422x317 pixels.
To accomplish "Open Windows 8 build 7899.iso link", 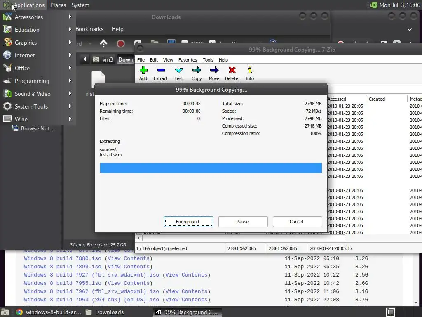I will (x=63, y=267).
